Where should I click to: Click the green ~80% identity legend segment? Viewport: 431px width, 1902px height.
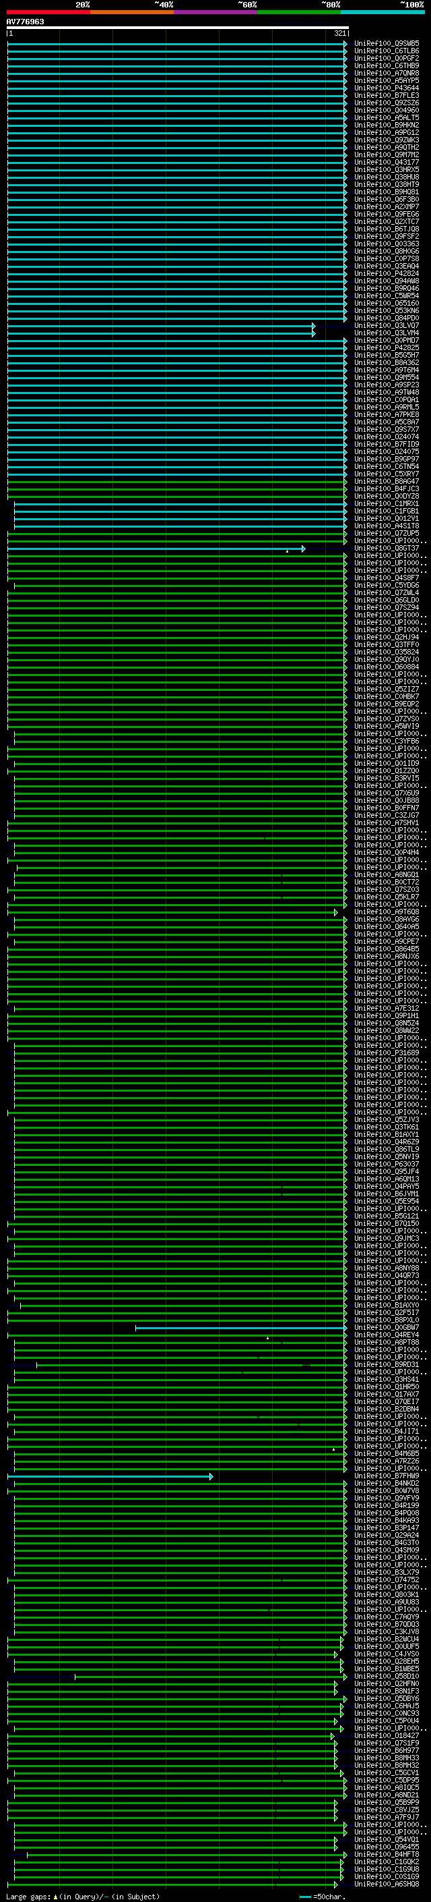299,12
